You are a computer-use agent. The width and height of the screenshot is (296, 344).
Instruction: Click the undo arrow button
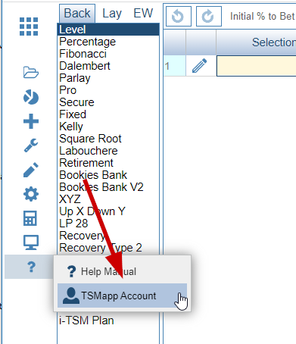click(x=179, y=17)
